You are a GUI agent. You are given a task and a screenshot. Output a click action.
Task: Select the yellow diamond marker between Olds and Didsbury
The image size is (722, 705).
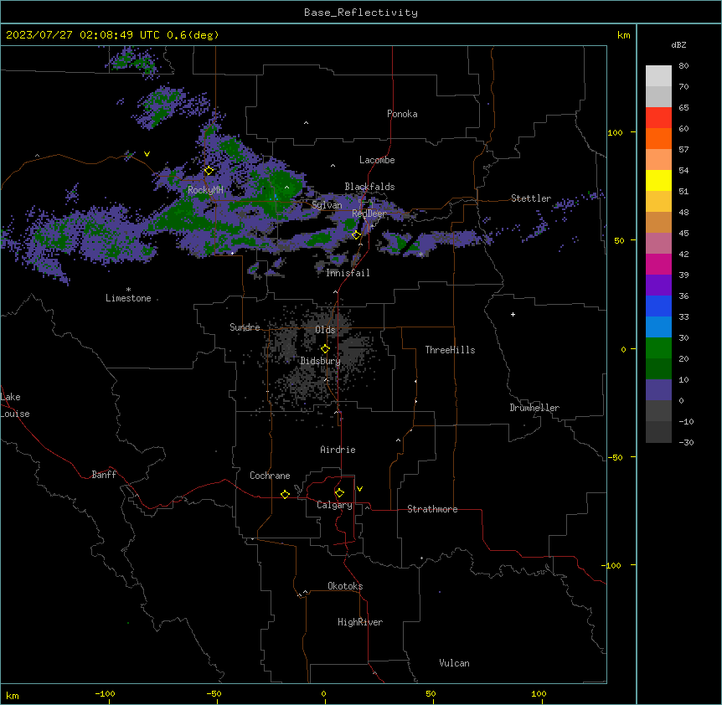[x=325, y=349]
